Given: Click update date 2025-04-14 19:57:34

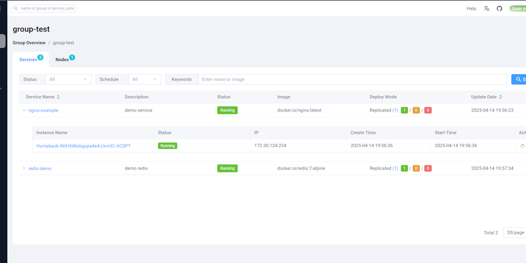Looking at the screenshot, I should tap(492, 168).
